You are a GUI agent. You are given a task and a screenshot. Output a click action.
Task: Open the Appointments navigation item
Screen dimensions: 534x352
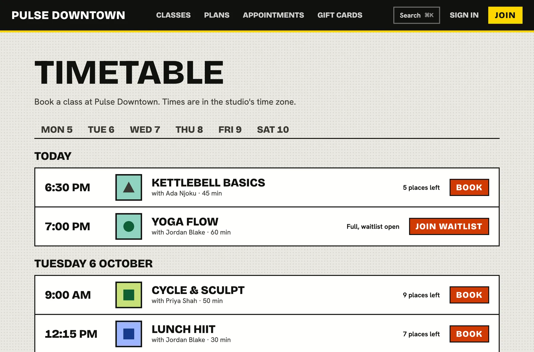click(273, 15)
